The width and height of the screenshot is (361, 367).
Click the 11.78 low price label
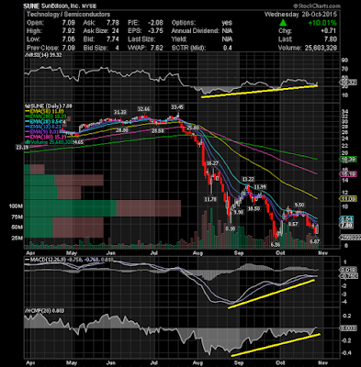pos(210,199)
